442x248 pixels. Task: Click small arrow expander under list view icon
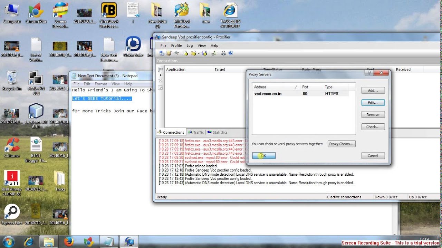160,75
